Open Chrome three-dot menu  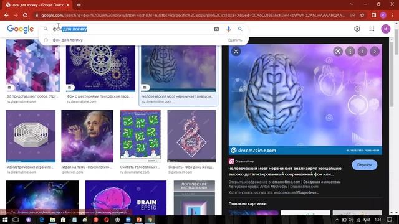393,15
